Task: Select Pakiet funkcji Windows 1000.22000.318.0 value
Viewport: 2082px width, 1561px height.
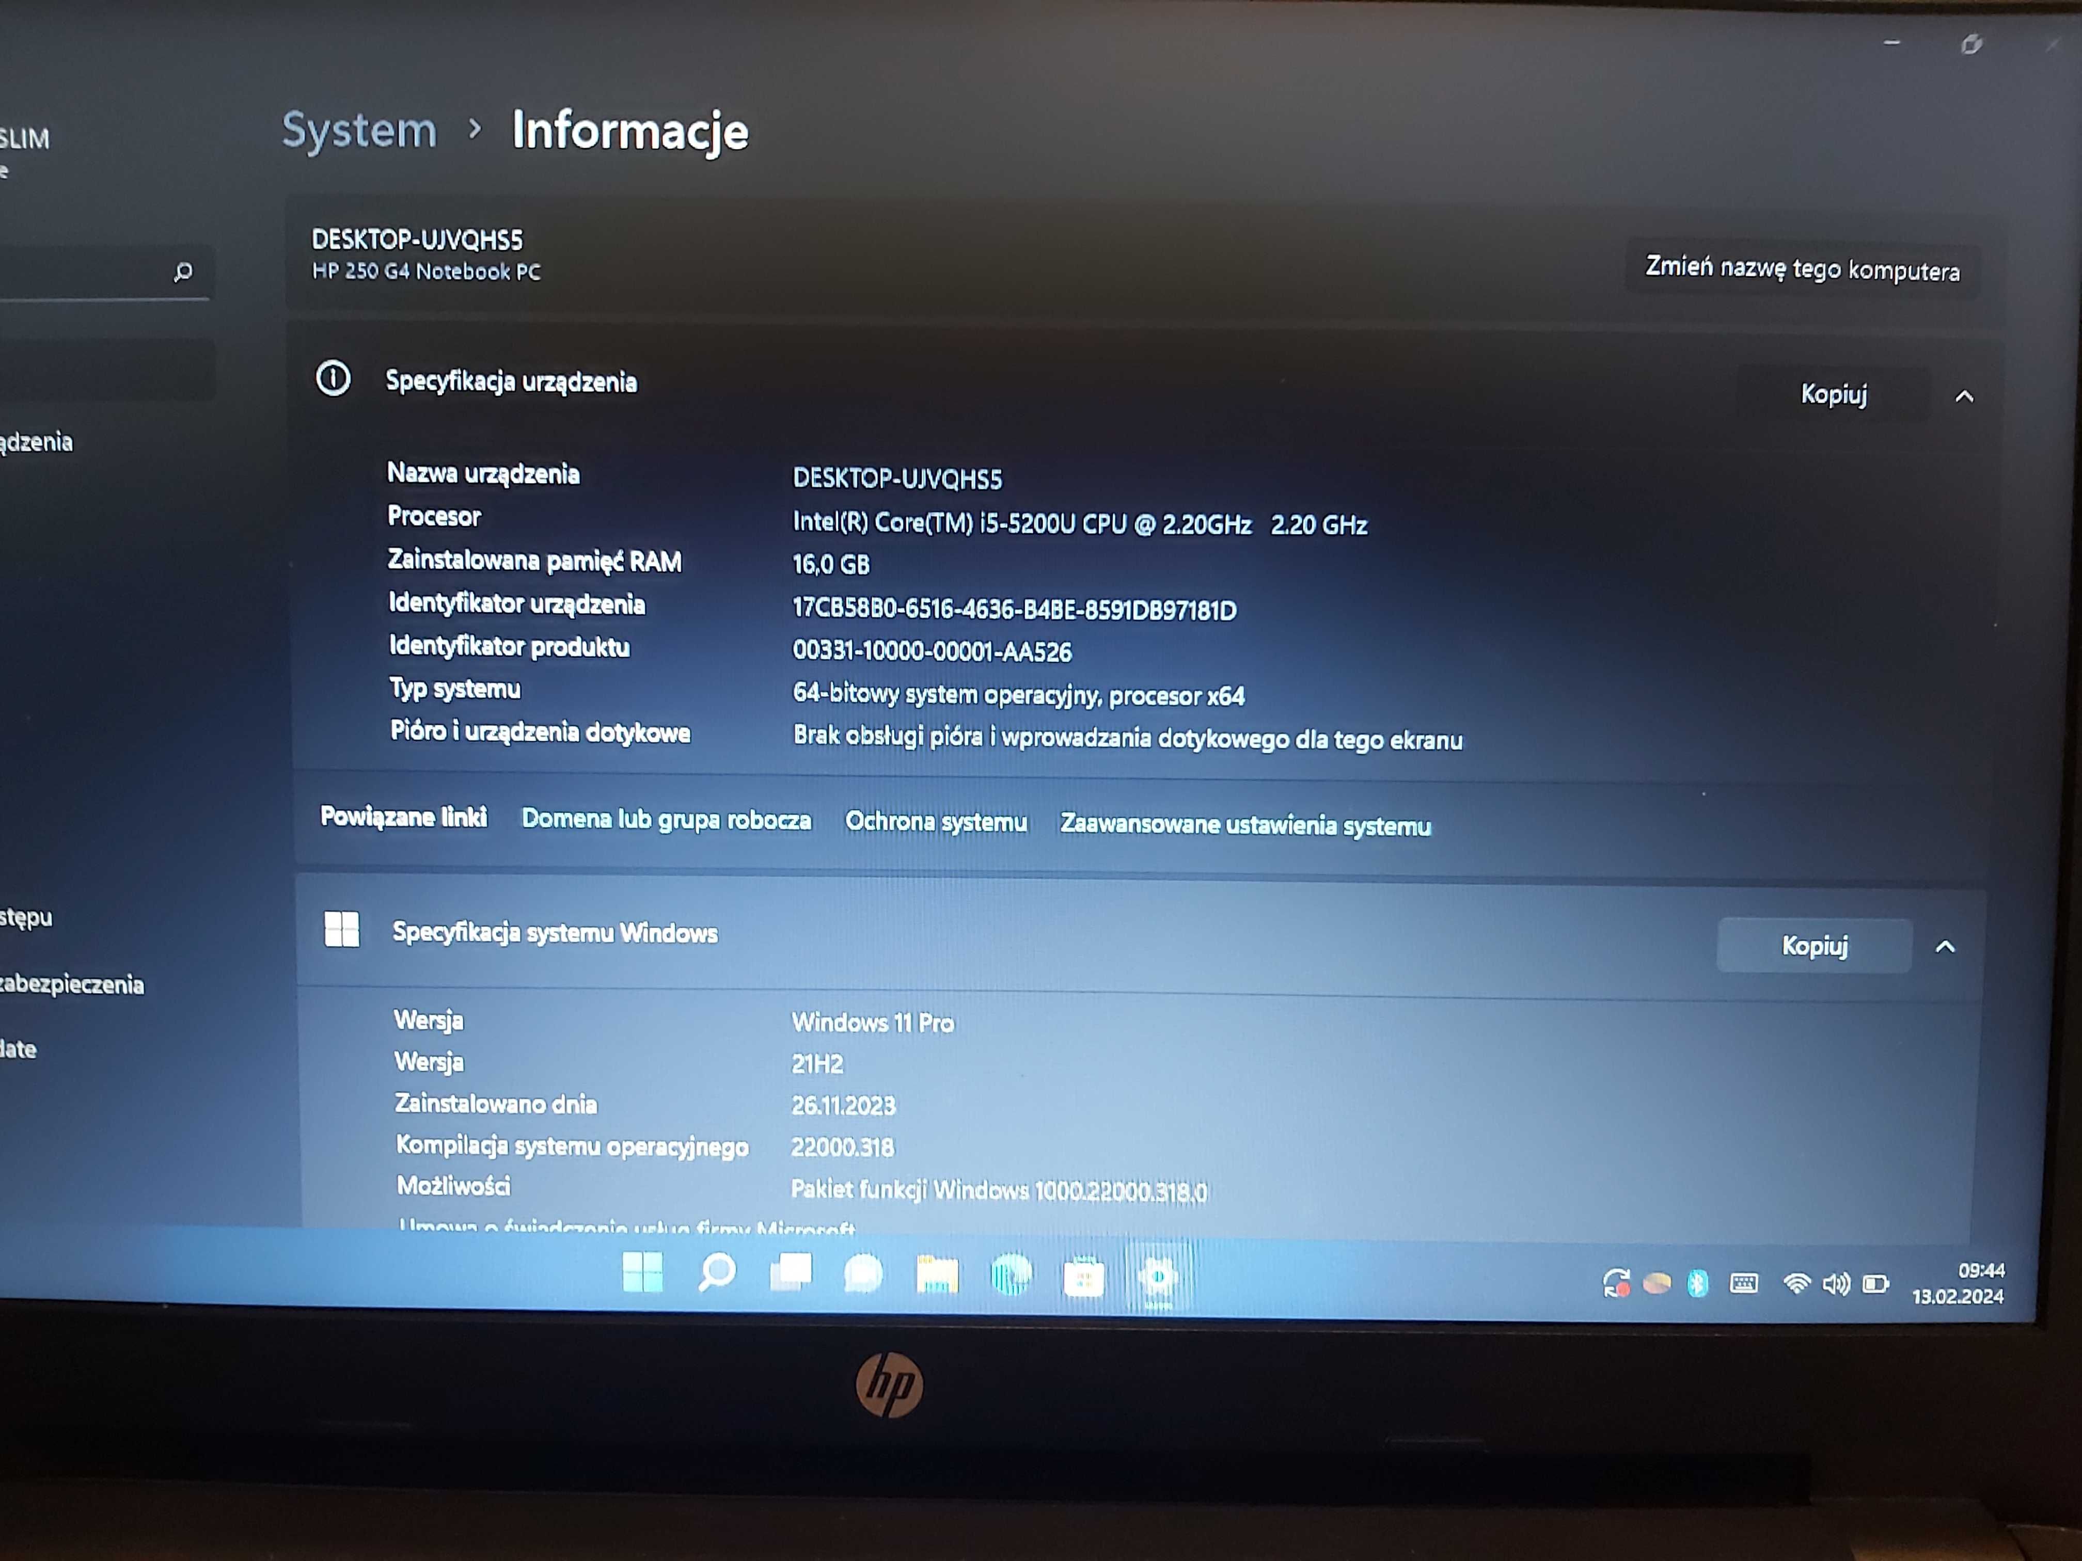Action: point(999,1190)
